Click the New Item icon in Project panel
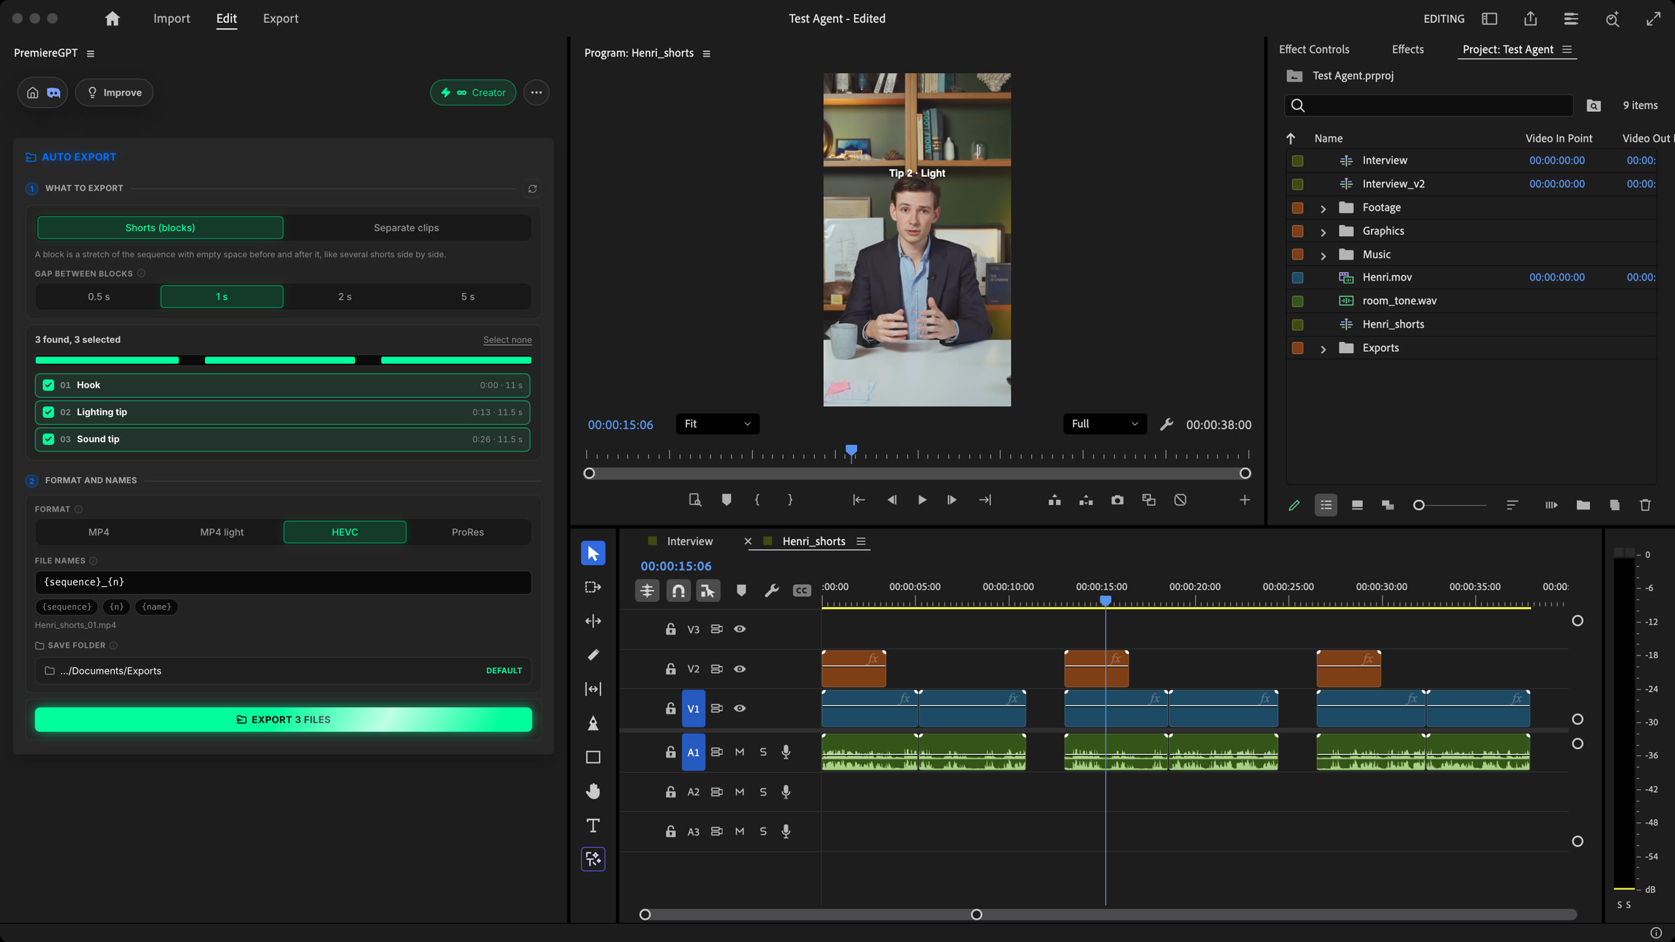Image resolution: width=1675 pixels, height=942 pixels. pos(1614,505)
